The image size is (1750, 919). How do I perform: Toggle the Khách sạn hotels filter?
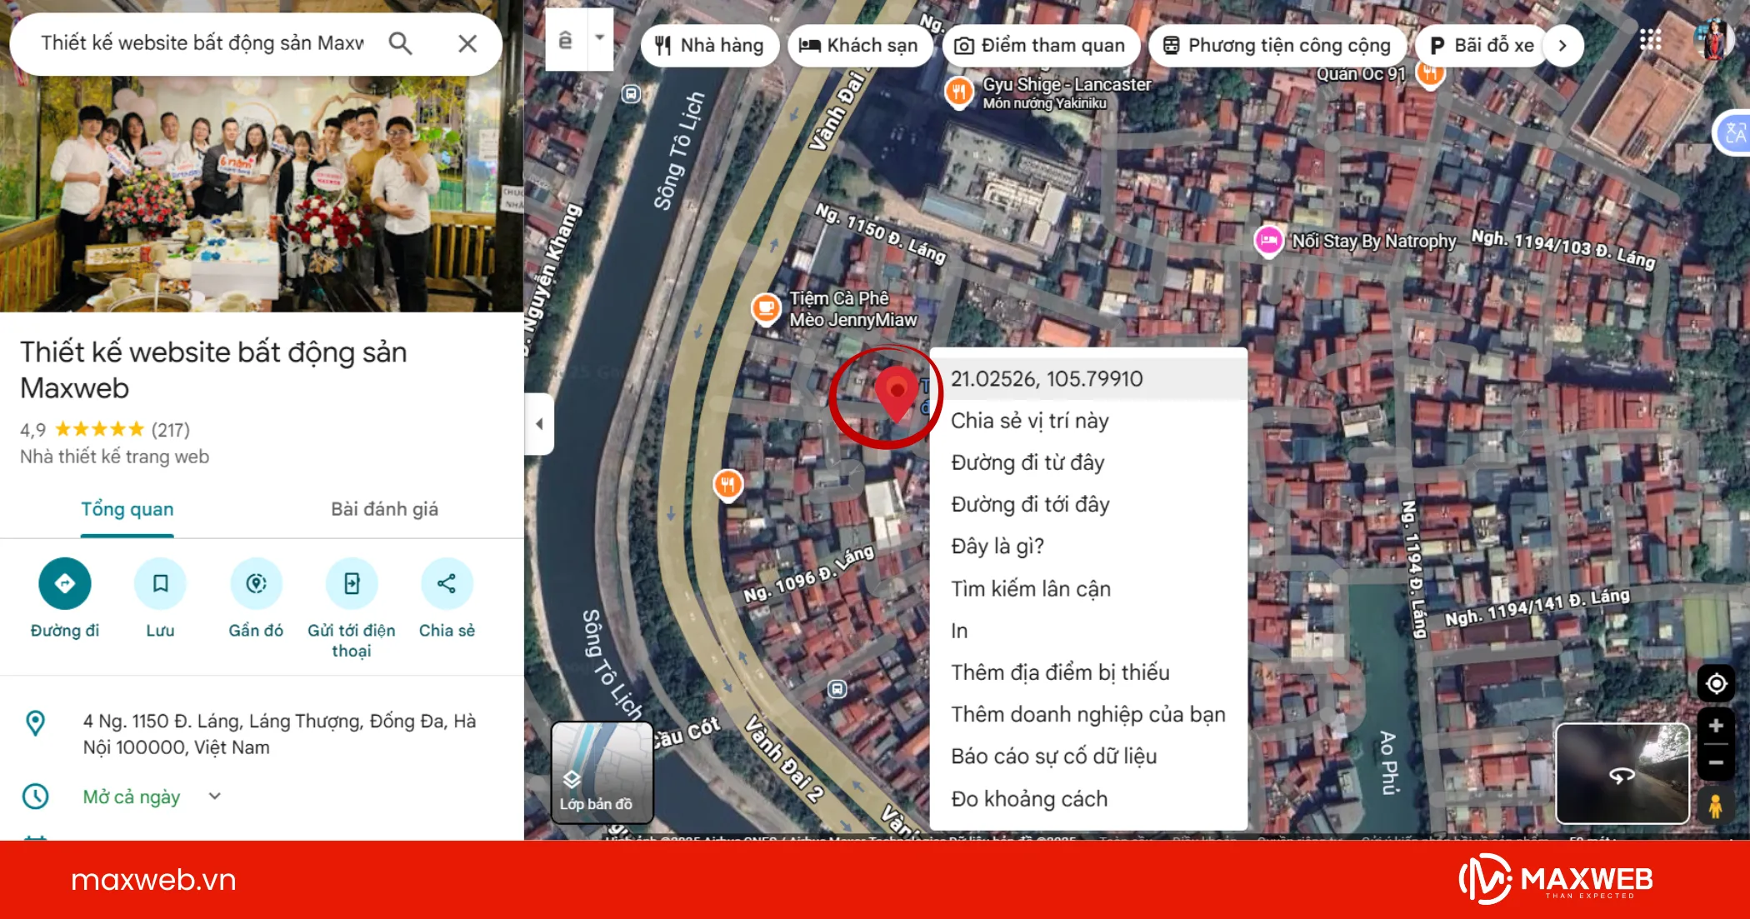[x=859, y=45]
